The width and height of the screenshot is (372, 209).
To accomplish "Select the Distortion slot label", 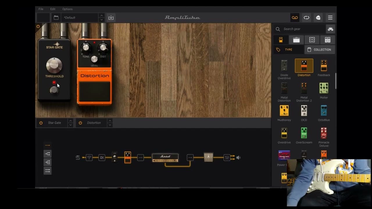I will coord(94,123).
